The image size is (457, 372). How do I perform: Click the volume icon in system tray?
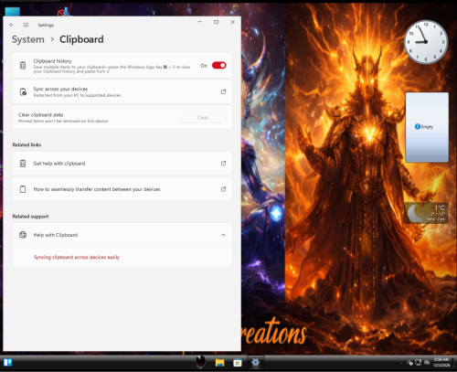(427, 362)
